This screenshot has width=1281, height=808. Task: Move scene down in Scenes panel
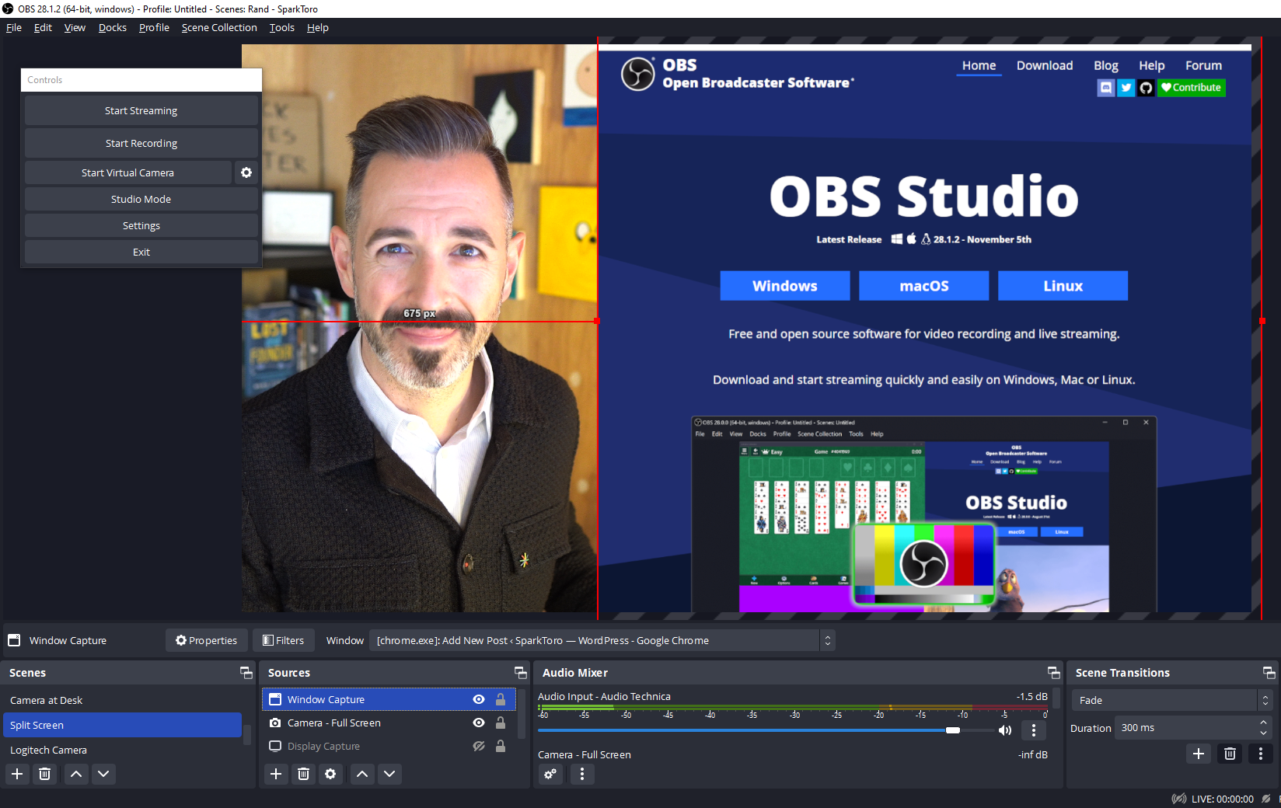point(103,774)
